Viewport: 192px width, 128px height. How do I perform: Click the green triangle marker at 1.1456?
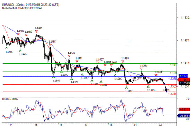click(6, 48)
